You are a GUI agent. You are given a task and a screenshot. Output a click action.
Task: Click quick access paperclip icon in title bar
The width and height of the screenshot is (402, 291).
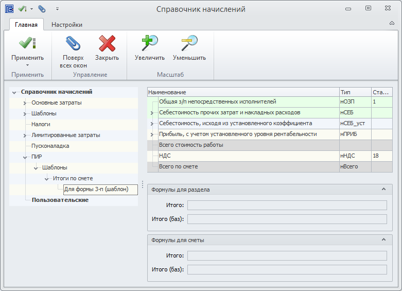point(42,9)
